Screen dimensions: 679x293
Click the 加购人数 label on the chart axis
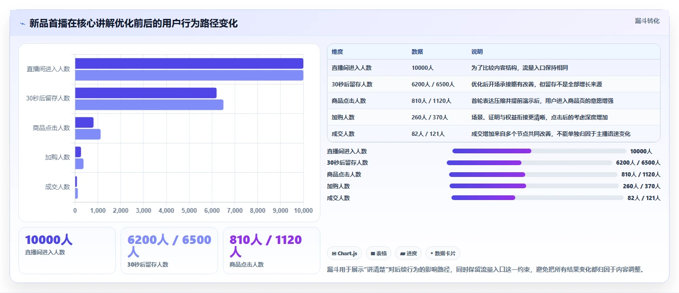pyautogui.click(x=58, y=158)
